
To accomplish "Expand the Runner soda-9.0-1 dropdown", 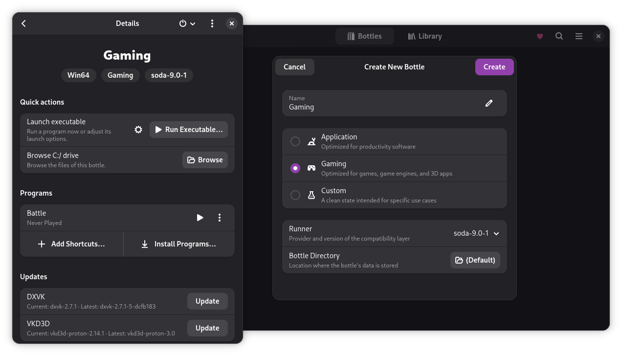I will [476, 233].
